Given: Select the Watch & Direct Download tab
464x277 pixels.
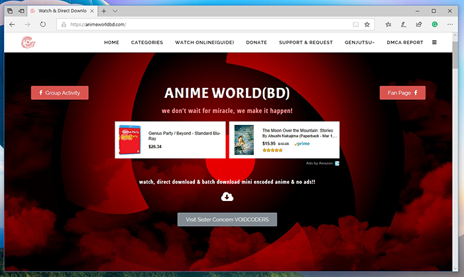Looking at the screenshot, I should (x=62, y=11).
